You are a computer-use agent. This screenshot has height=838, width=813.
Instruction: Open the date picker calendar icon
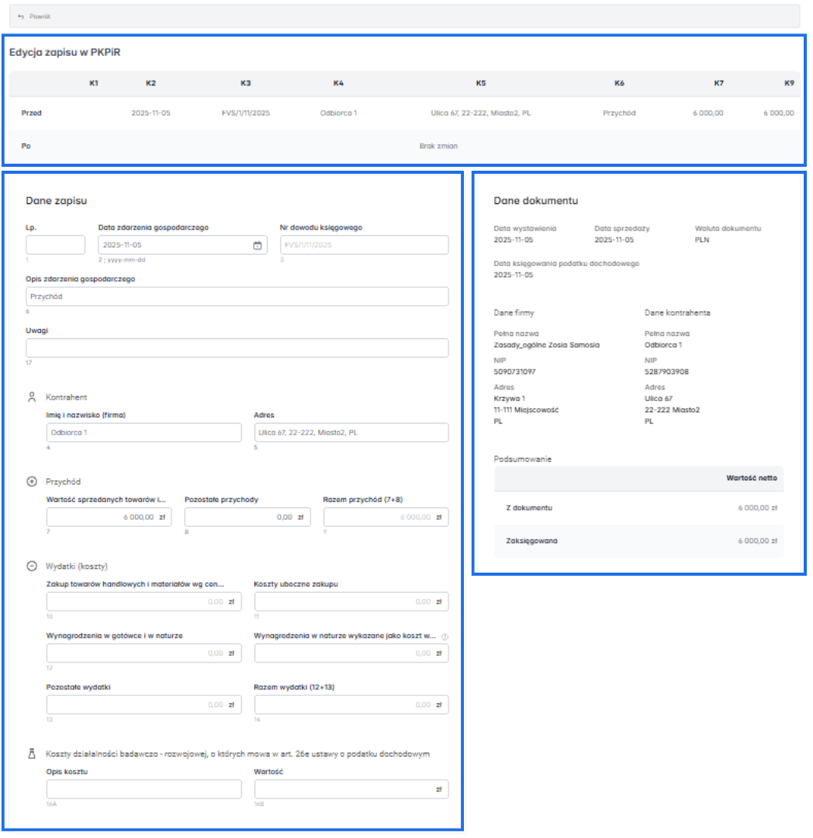[258, 245]
